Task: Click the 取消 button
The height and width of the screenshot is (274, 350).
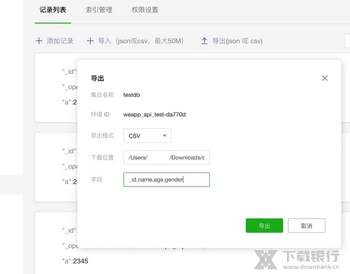Action: 306,226
